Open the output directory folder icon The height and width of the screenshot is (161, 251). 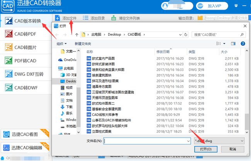tap(200, 18)
